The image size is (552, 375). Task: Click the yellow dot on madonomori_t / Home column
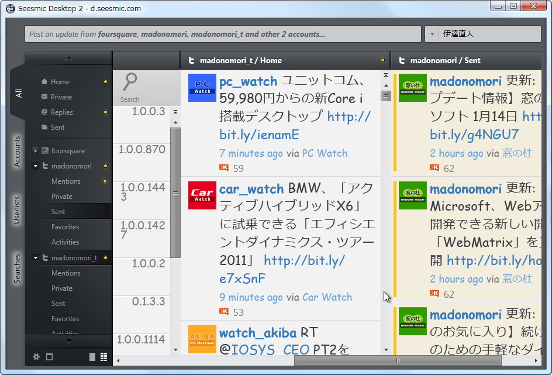[384, 60]
